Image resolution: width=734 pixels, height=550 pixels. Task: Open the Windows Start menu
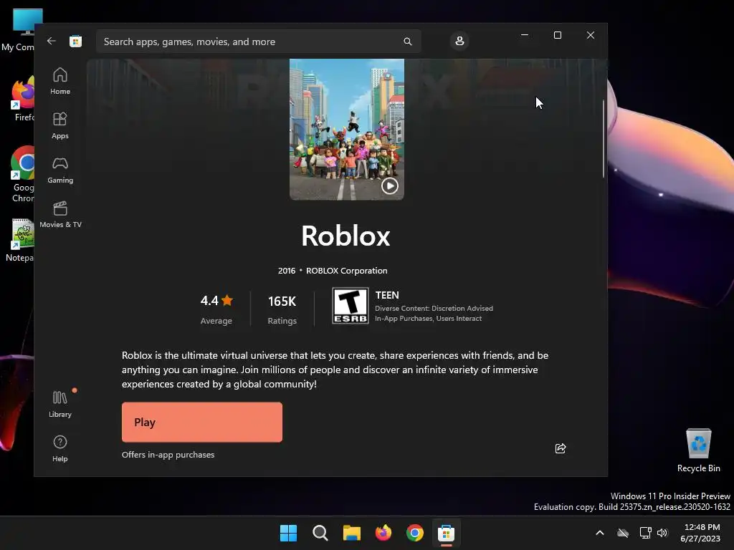(288, 533)
